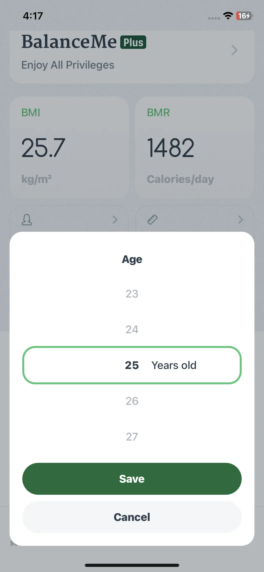
Task: Open BalanceMe Plus privileges chevron
Action: 234,50
